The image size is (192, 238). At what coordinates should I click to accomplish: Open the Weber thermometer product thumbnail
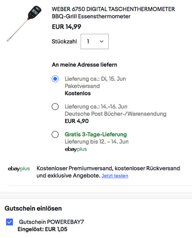[x=24, y=23]
